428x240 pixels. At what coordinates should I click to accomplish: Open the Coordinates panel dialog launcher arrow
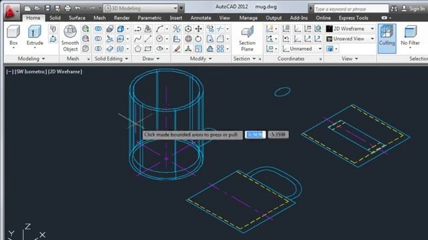tap(320, 59)
